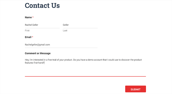The image size is (172, 94).
Task: Click the red asterisk beside Name
Action: [33, 17]
